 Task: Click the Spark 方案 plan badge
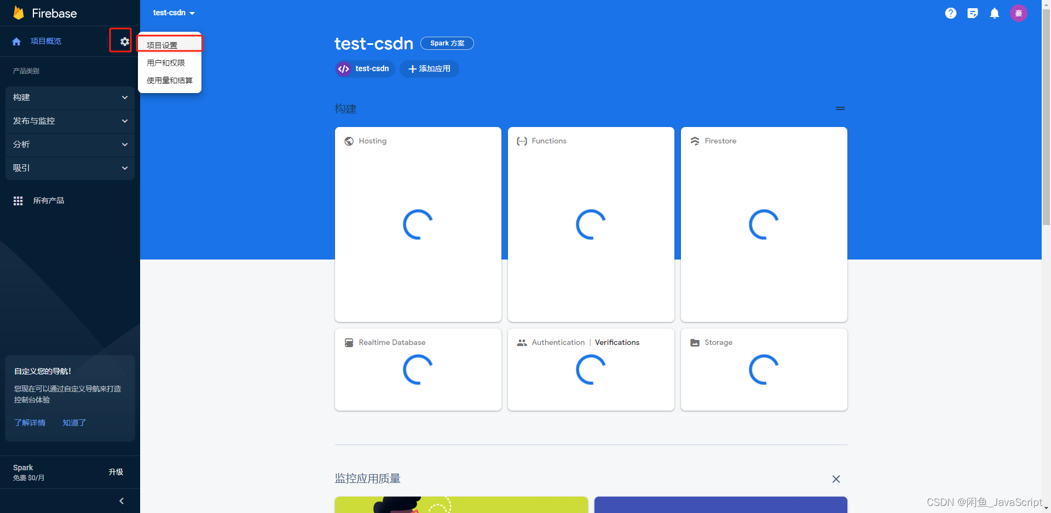tap(447, 43)
